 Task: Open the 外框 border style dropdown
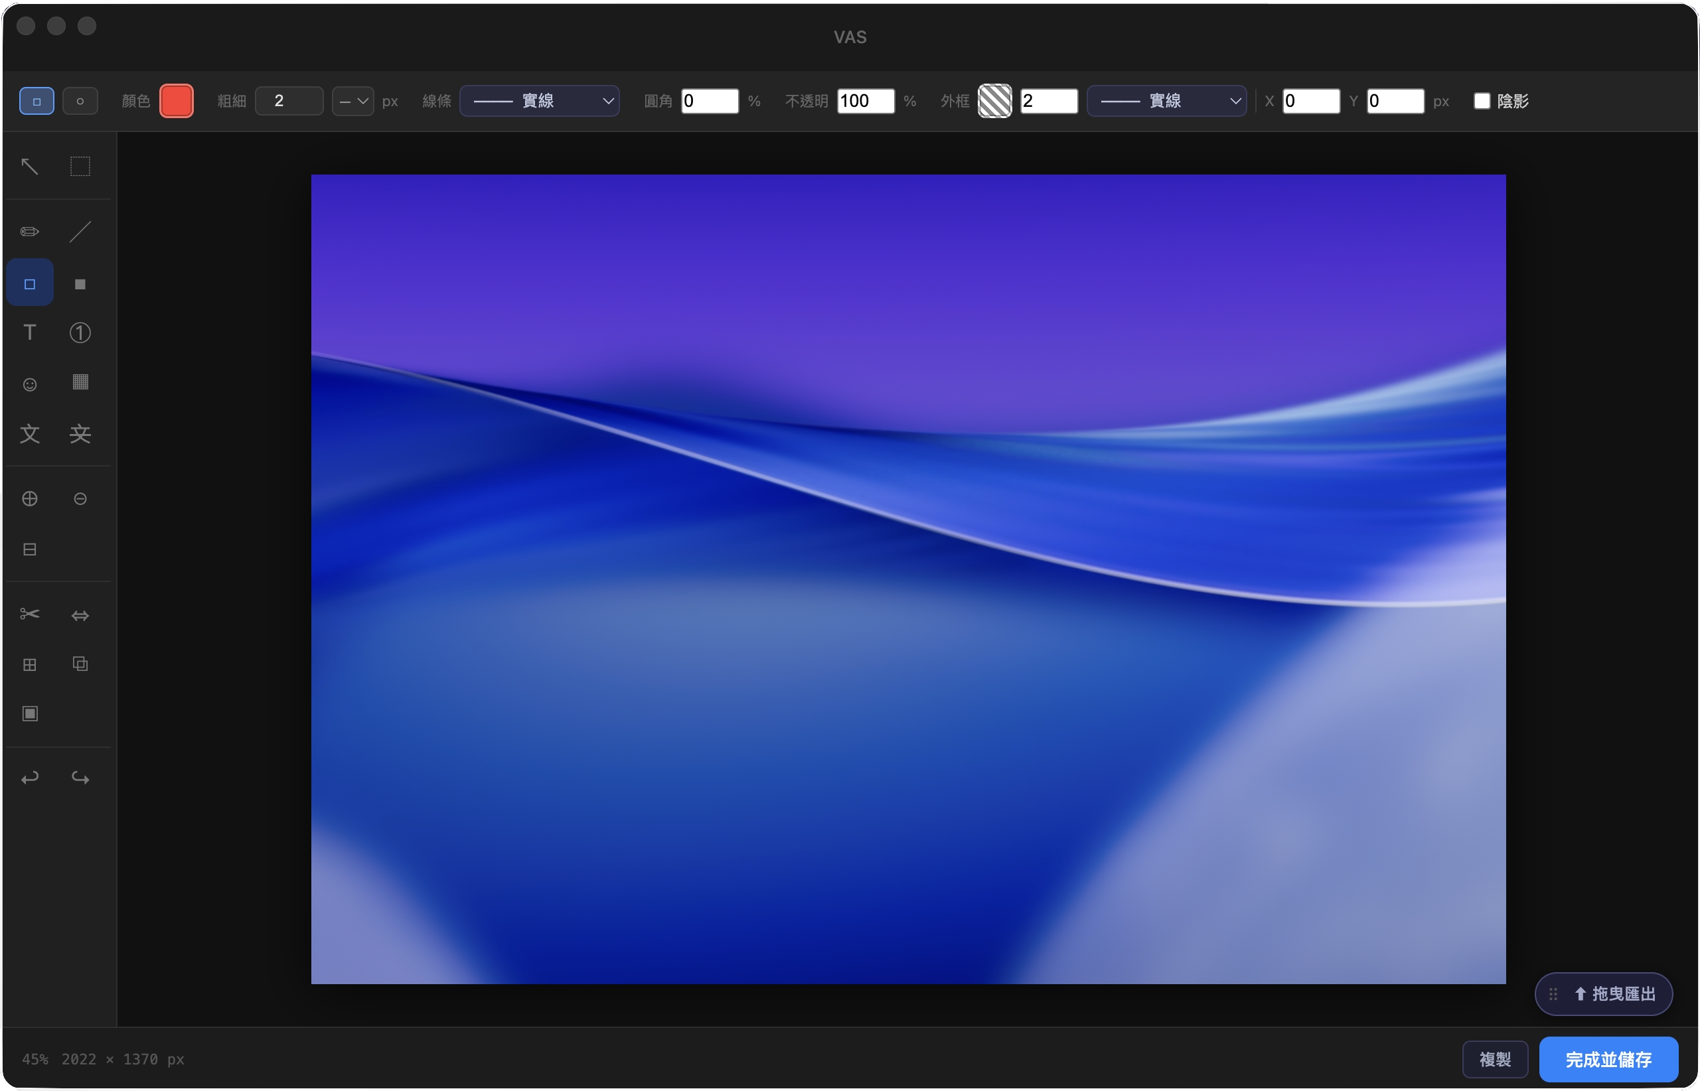click(1166, 102)
